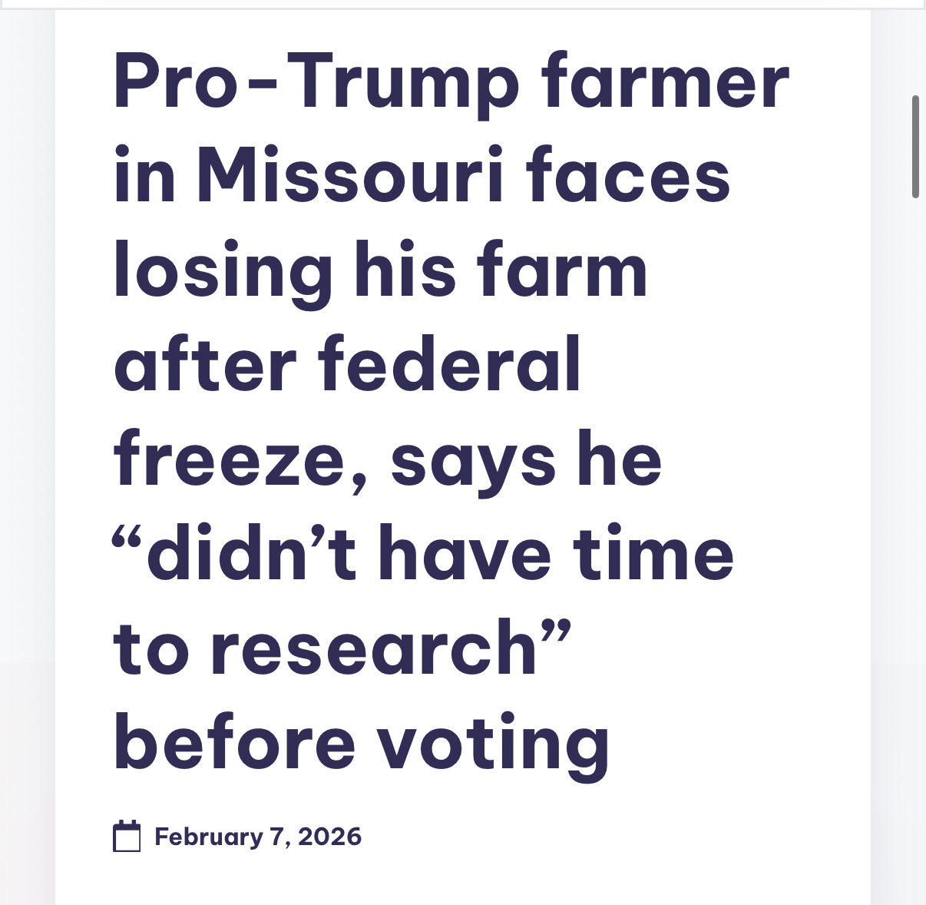
Task: Click the word "freeze," in the headline
Action: [241, 462]
